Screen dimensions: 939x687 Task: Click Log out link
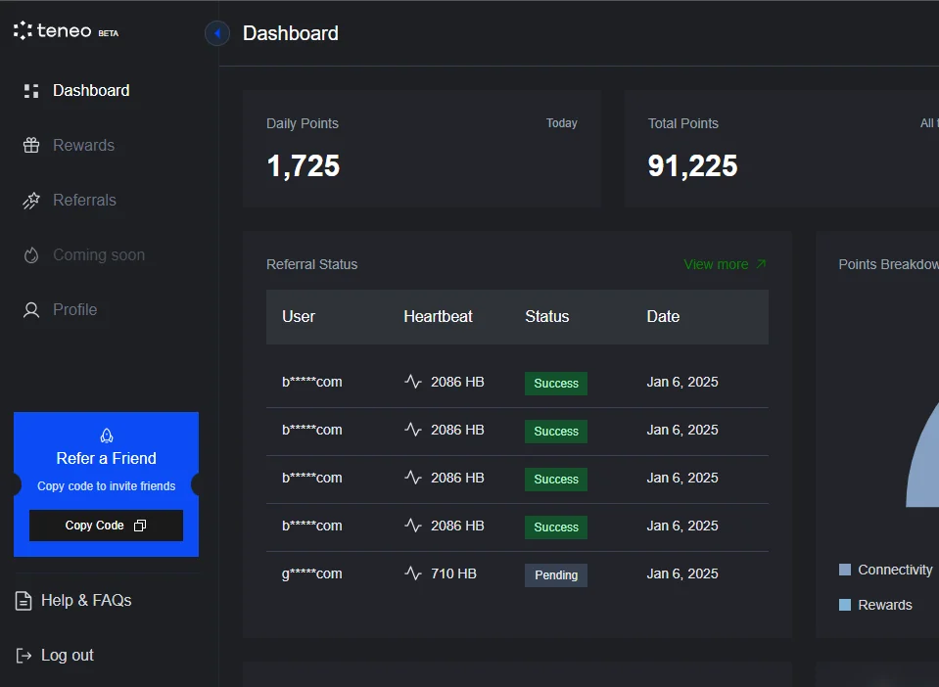pos(67,656)
